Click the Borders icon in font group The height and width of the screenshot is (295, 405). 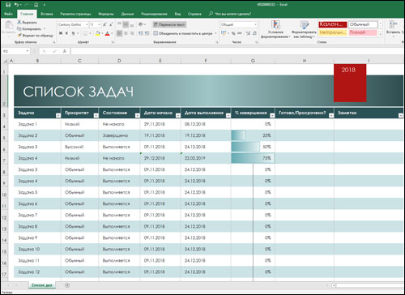click(85, 33)
